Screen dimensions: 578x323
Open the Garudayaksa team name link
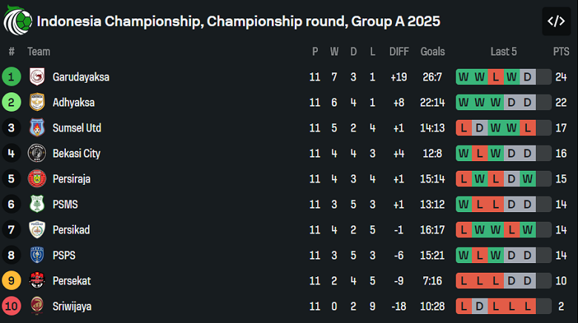click(81, 77)
